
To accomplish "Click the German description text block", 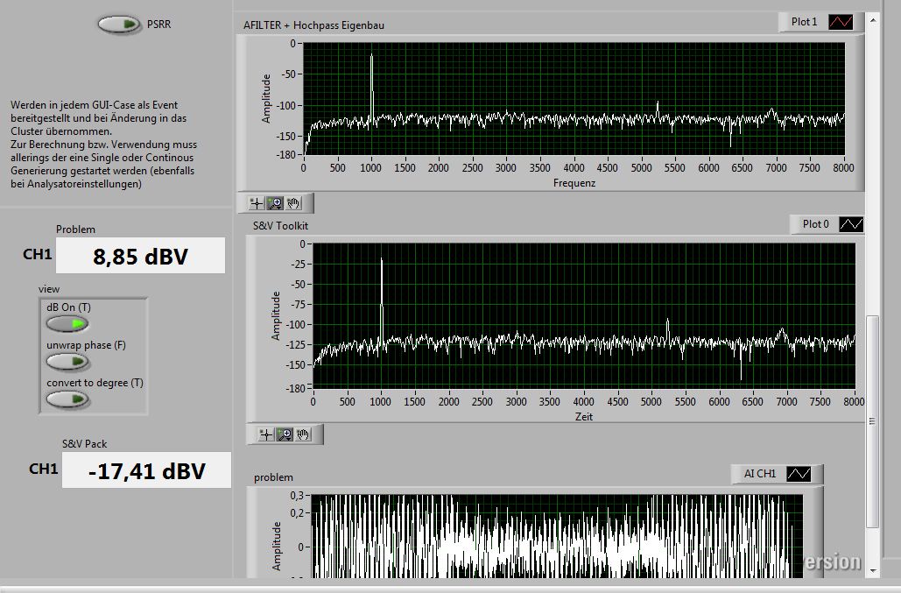I will (103, 145).
